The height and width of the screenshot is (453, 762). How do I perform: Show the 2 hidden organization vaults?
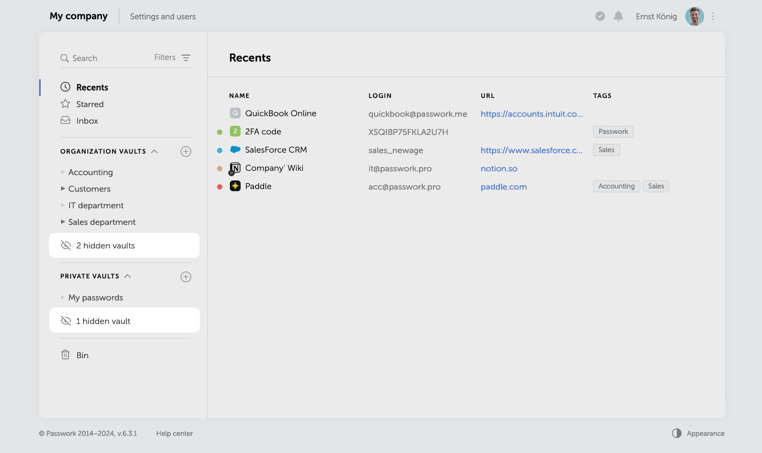[124, 245]
